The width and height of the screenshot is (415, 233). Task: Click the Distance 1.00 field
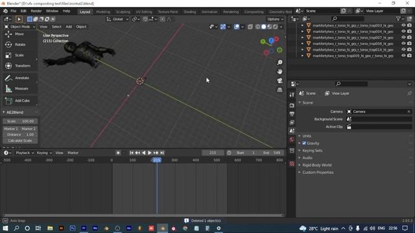point(20,135)
